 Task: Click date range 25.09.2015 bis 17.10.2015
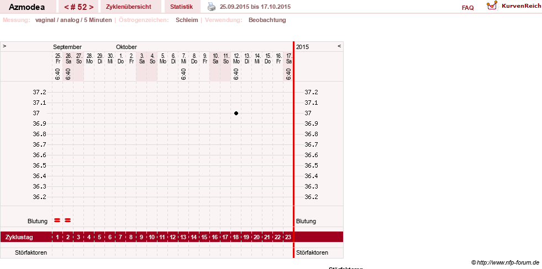coord(255,7)
